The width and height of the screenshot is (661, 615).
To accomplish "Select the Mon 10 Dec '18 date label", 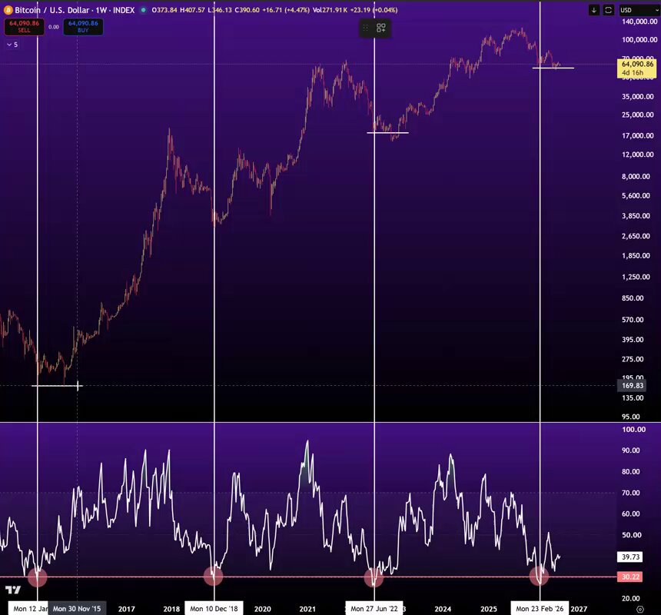I will pyautogui.click(x=214, y=609).
